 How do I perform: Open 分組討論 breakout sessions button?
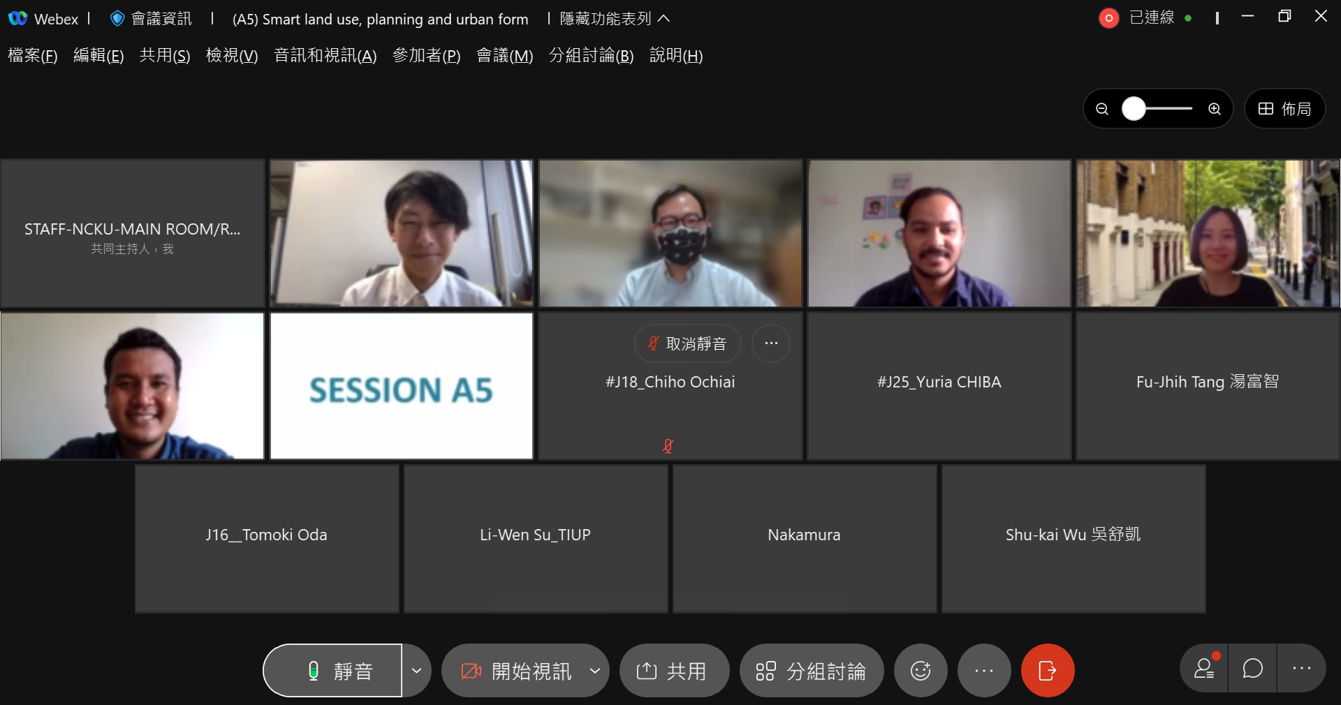pos(812,671)
